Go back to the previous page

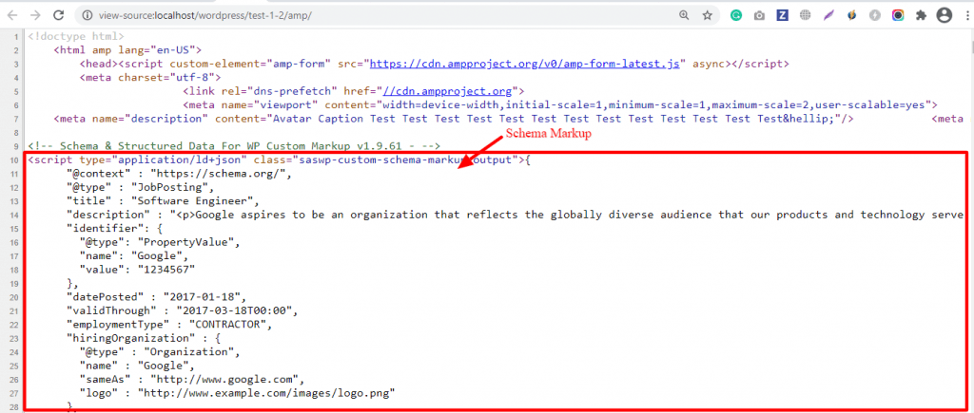[12, 15]
